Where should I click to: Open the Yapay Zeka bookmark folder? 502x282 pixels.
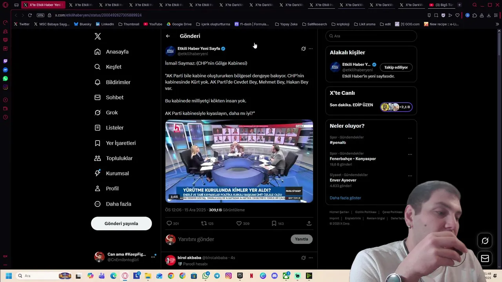286,24
